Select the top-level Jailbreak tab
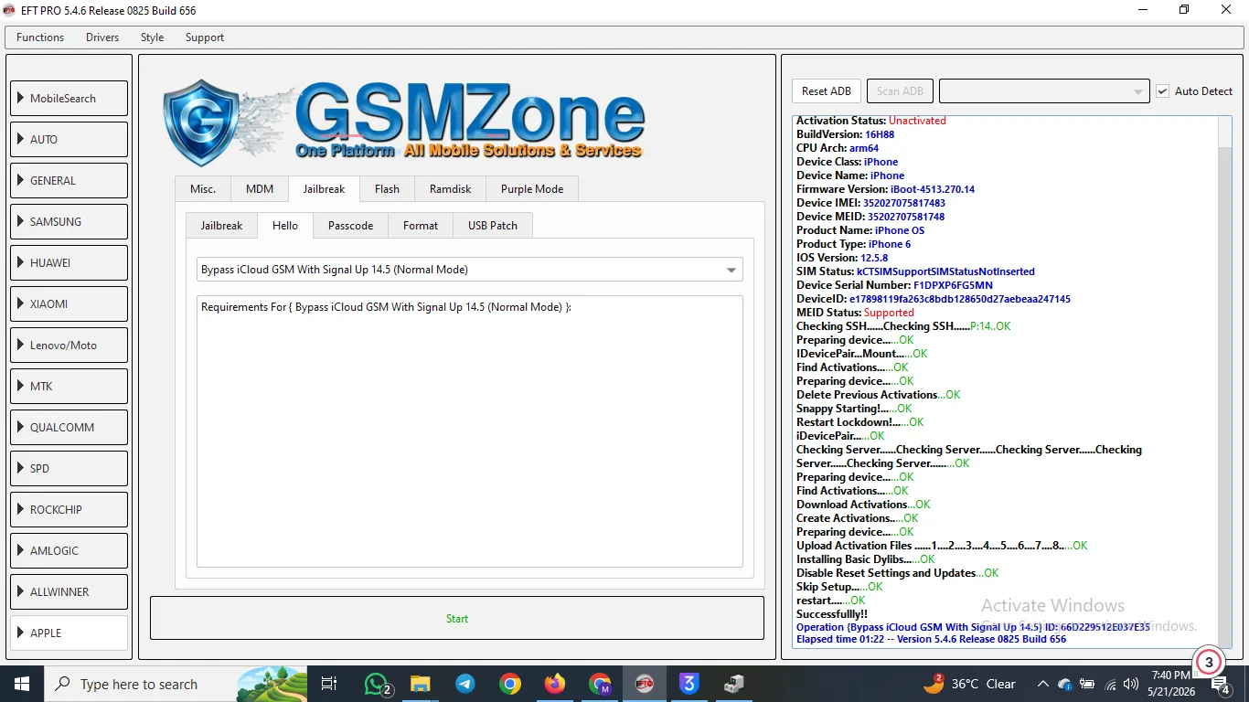Viewport: 1249px width, 702px height. pyautogui.click(x=325, y=189)
